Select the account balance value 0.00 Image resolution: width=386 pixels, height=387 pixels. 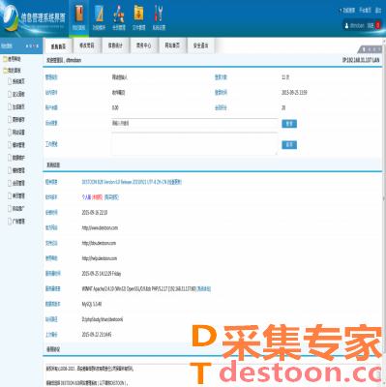point(115,107)
